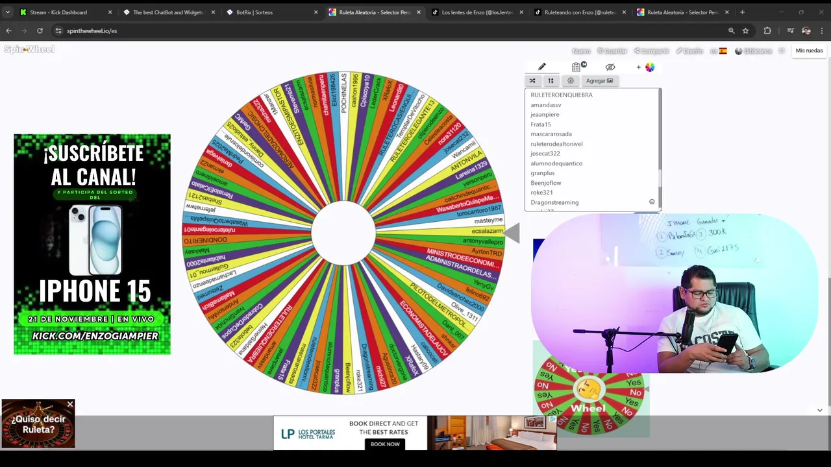831x467 pixels.
Task: Open the entries settings gear
Action: pyautogui.click(x=571, y=80)
